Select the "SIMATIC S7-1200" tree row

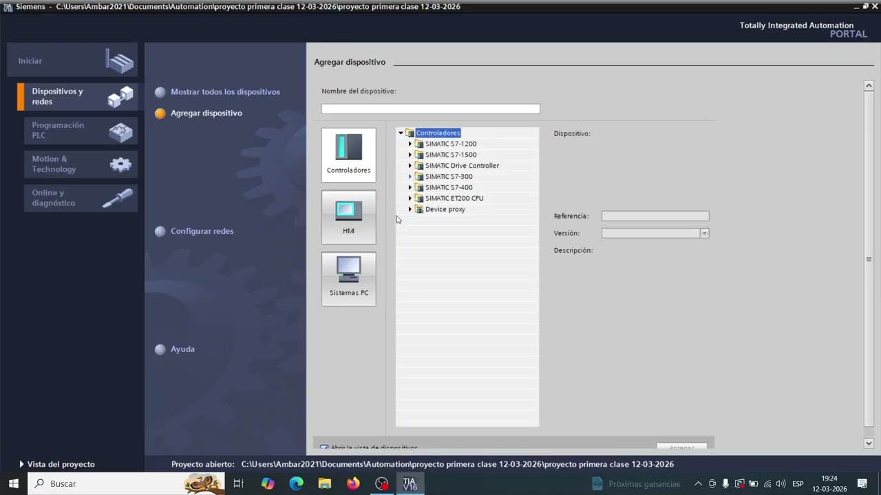[x=451, y=144]
